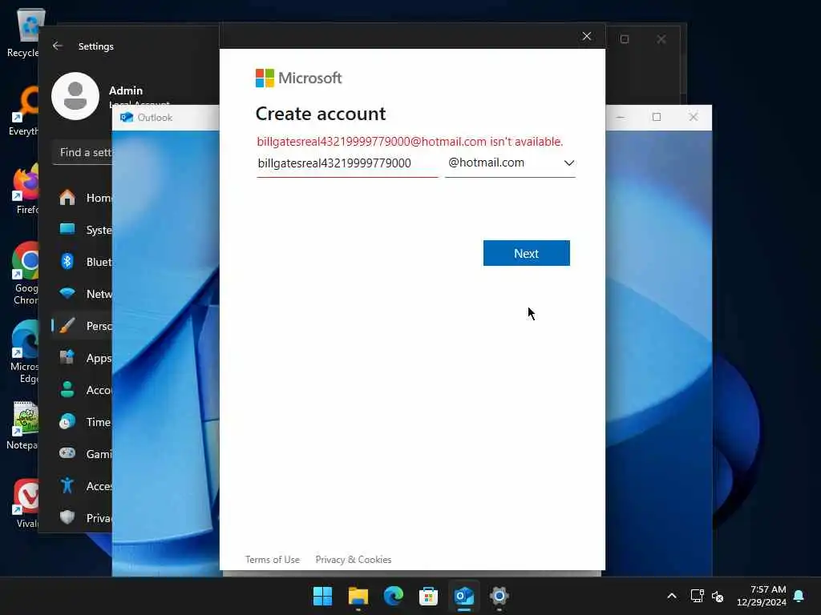This screenshot has height=615, width=821.
Task: Open the Notepad++ desktop shortcut
Action: 23,425
